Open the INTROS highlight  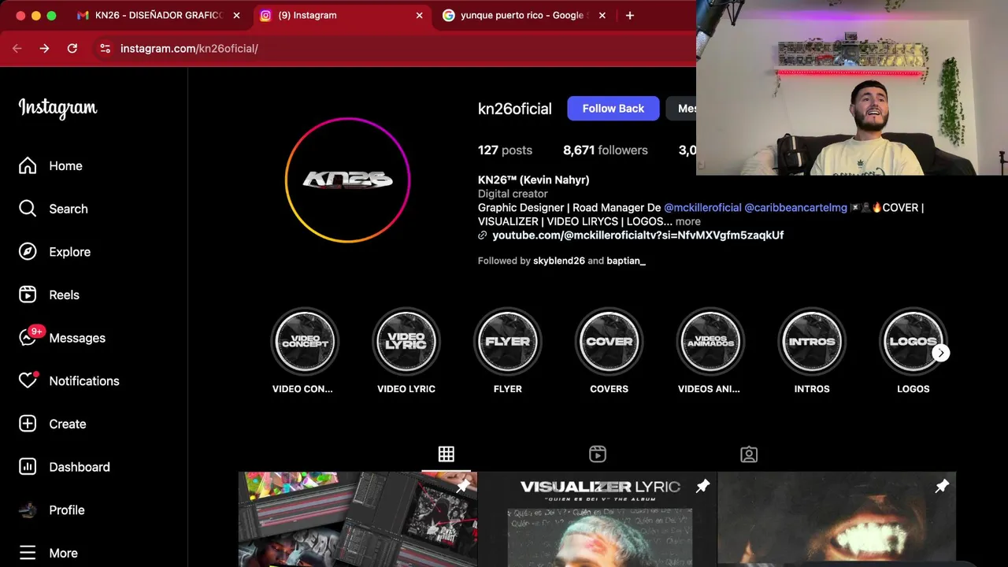[812, 342]
